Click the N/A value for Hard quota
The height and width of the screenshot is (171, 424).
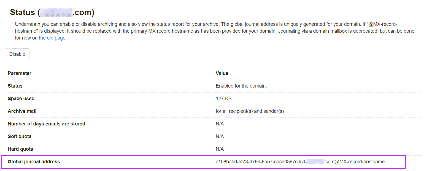220,149
